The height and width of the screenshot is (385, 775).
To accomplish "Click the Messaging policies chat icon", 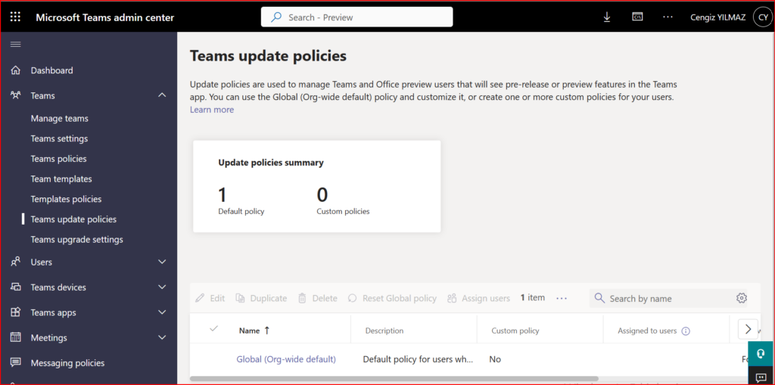I will [16, 363].
